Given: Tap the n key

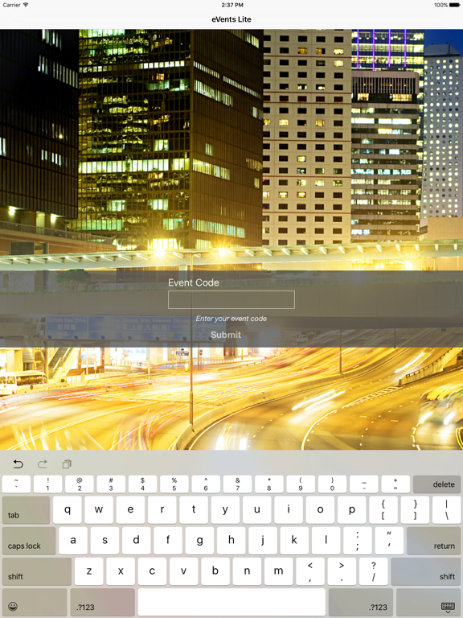Looking at the screenshot, I should click(247, 571).
